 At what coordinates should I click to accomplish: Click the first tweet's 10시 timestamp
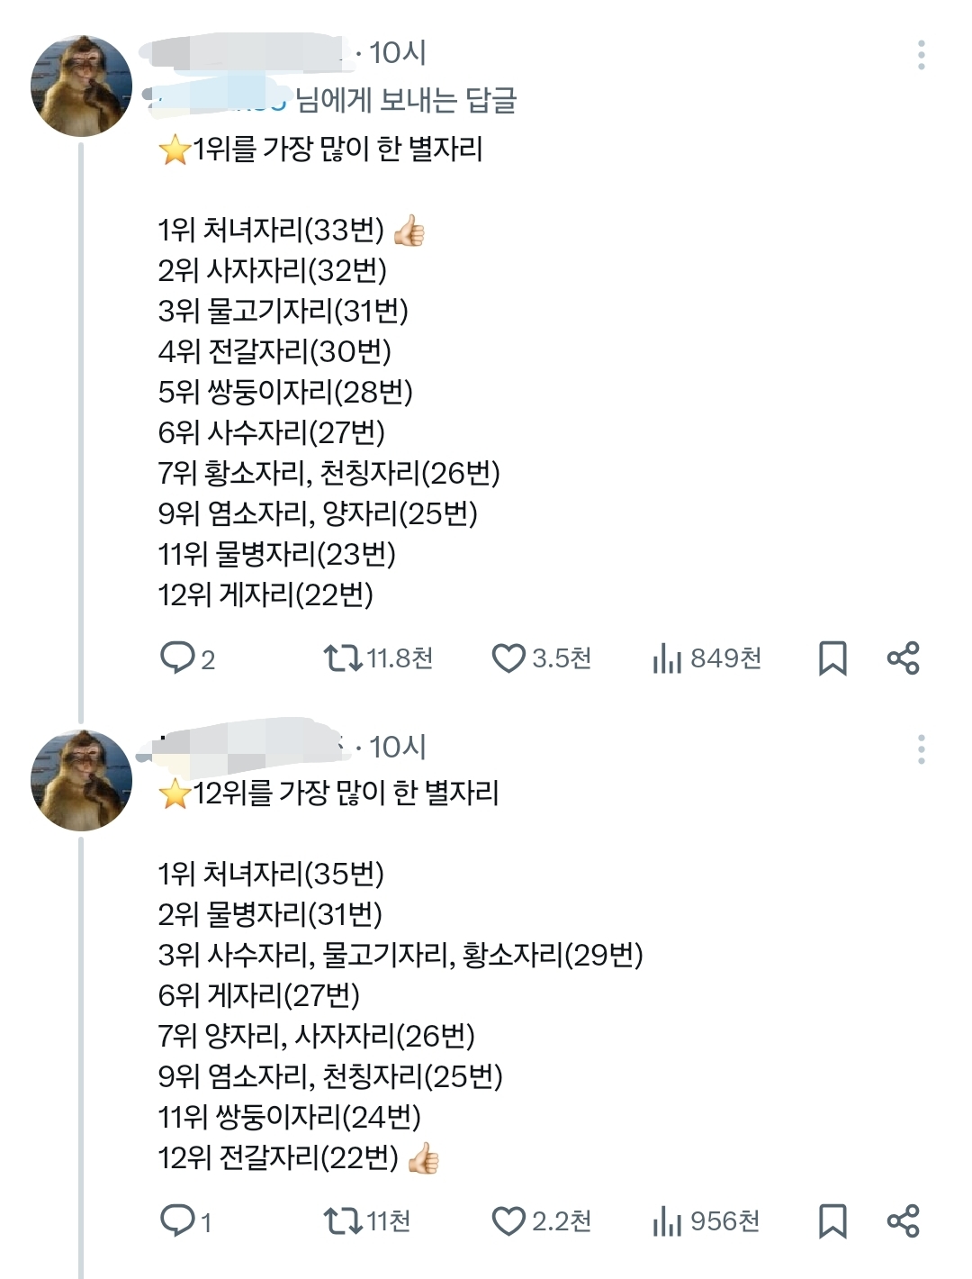tap(397, 53)
